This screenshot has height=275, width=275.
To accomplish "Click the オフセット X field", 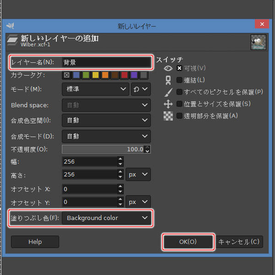I will (x=90, y=189).
